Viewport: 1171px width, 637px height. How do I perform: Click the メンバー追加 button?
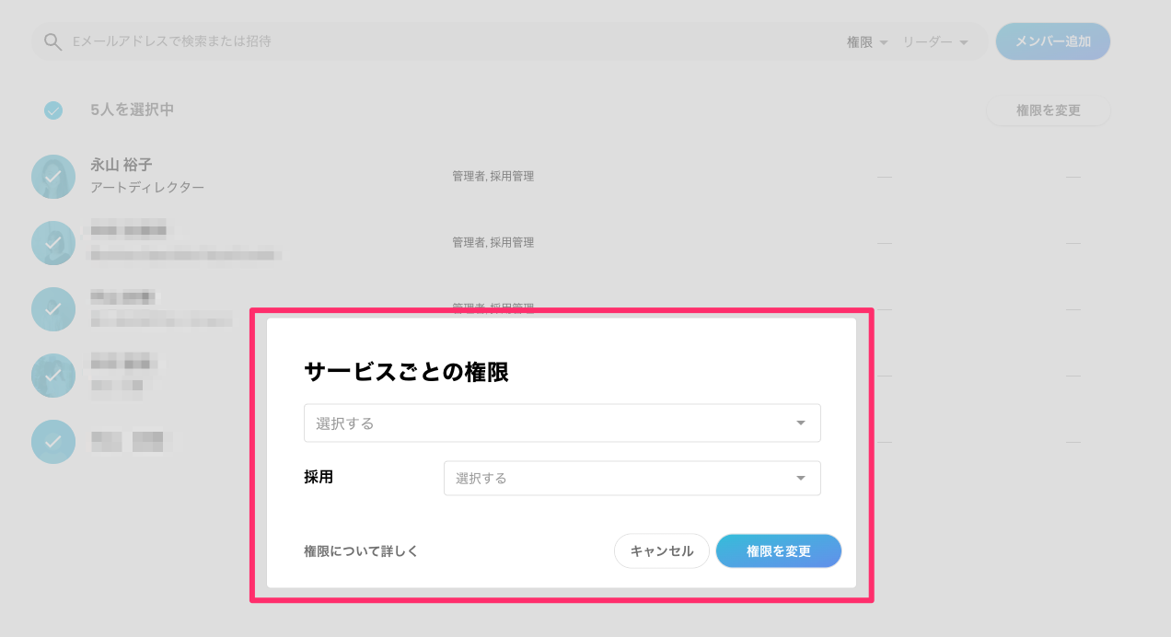click(1053, 41)
